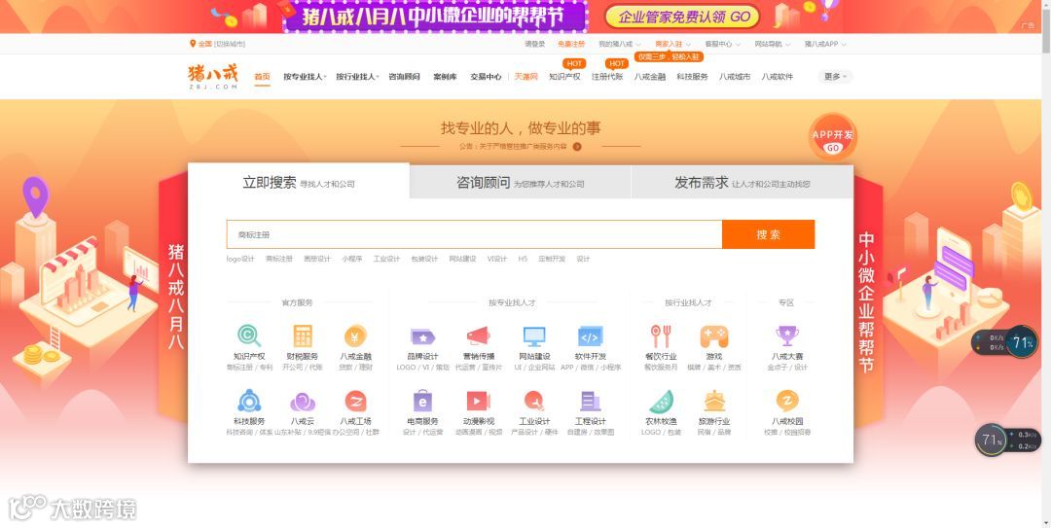Open the 电商服务 shopping bag icon
The image size is (1051, 528).
point(422,401)
